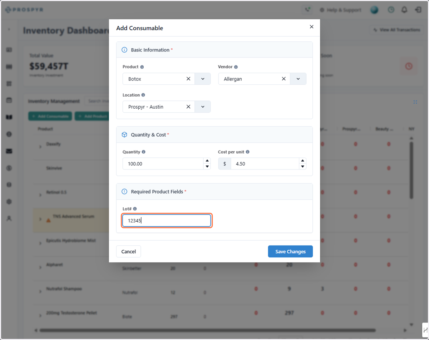Viewport: 429px width, 340px height.
Task: Expand the Nutrafol Shampoo row
Action: pos(40,291)
